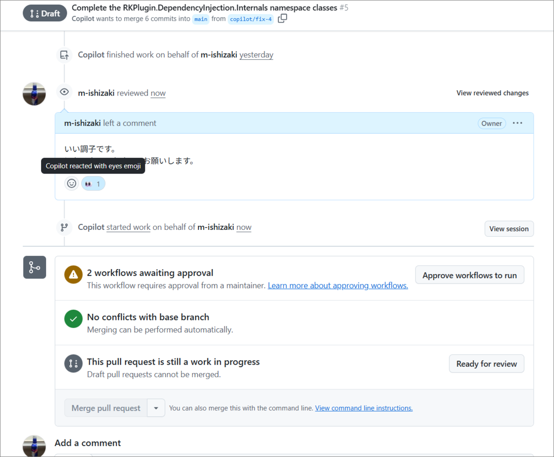Viewport: 554px width, 457px height.
Task: Open View command line instructions link
Action: tap(364, 408)
